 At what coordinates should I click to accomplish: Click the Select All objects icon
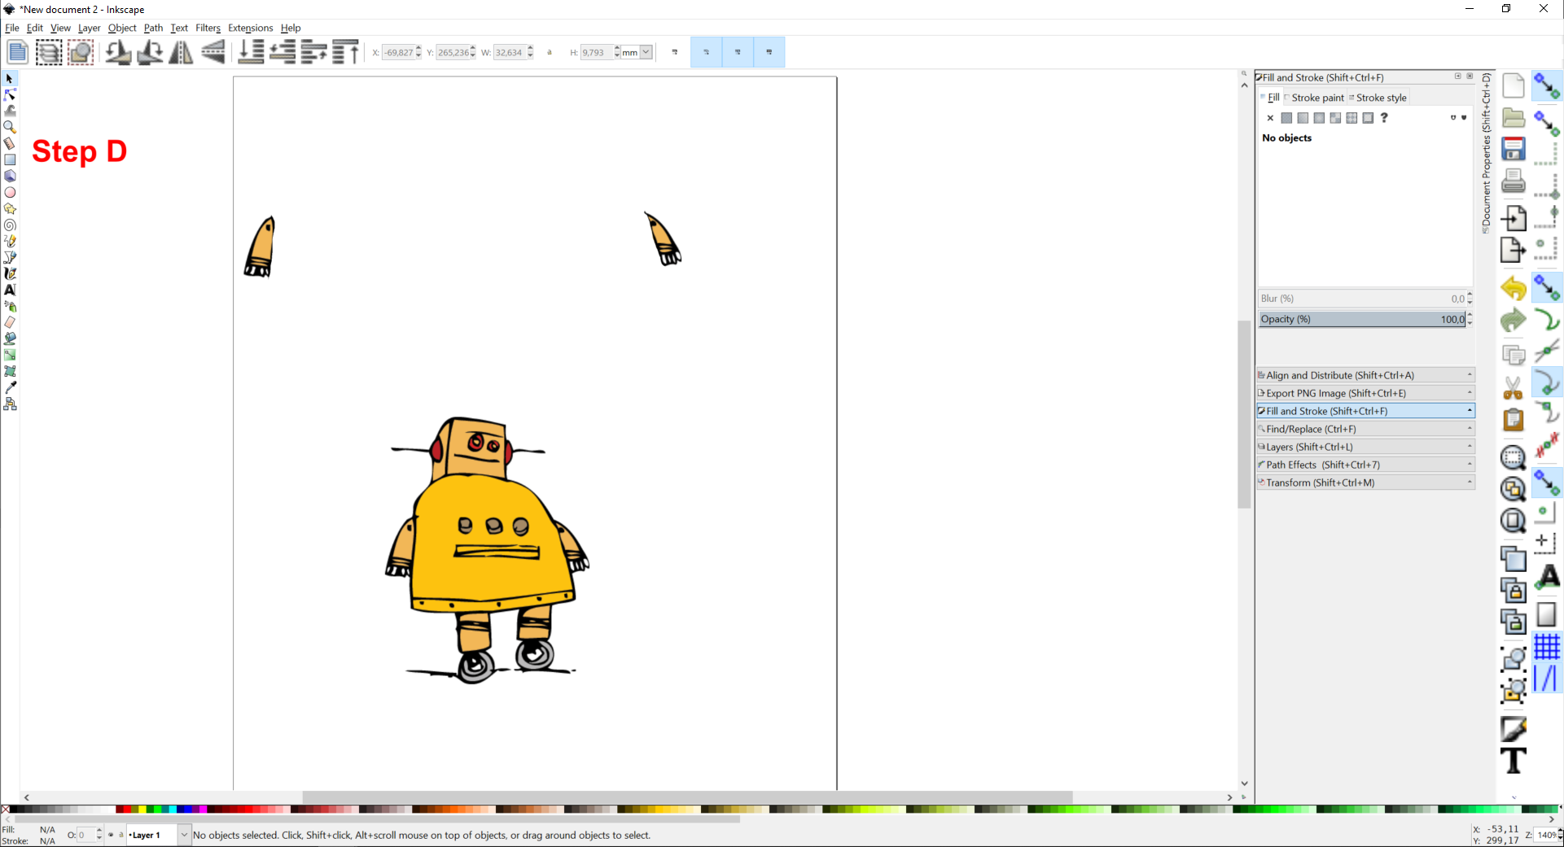(17, 52)
